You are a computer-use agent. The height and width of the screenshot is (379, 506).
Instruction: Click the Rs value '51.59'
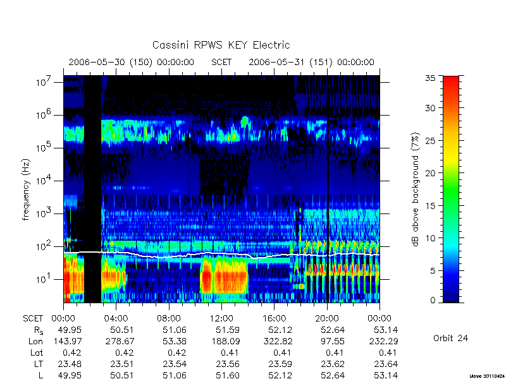coord(228,330)
